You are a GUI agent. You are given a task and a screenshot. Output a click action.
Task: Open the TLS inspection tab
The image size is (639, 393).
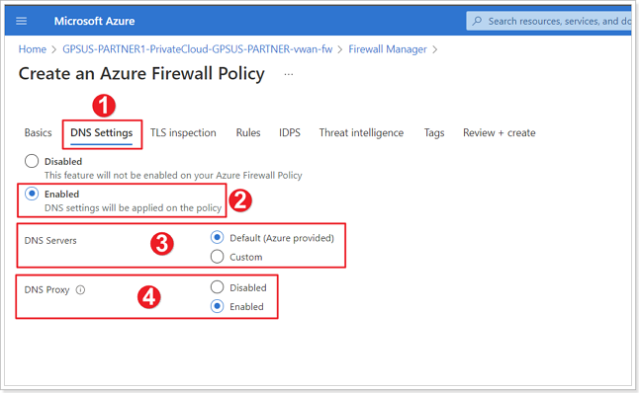click(x=183, y=132)
